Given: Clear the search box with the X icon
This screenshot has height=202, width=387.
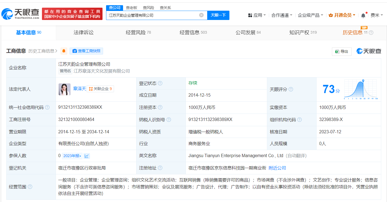Looking at the screenshot, I should [x=201, y=15].
